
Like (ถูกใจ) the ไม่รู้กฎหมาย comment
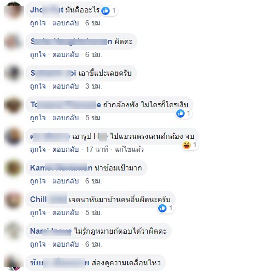pos(38,245)
